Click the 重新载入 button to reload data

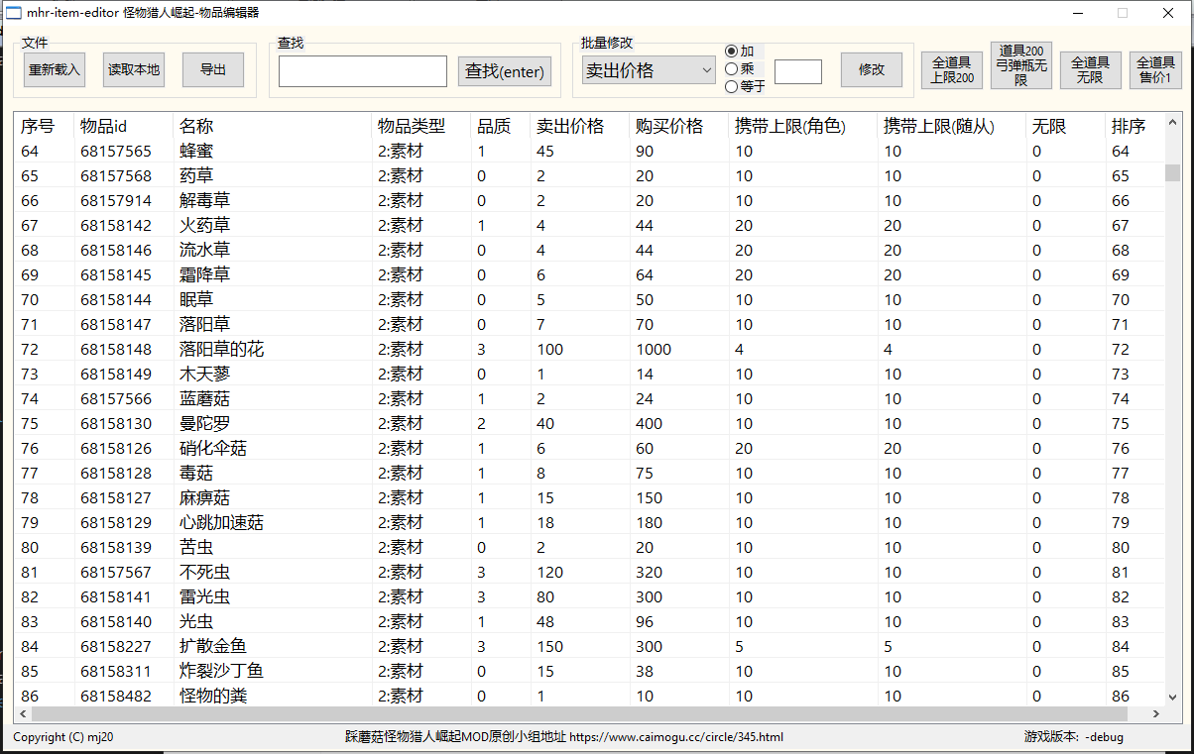tap(54, 69)
